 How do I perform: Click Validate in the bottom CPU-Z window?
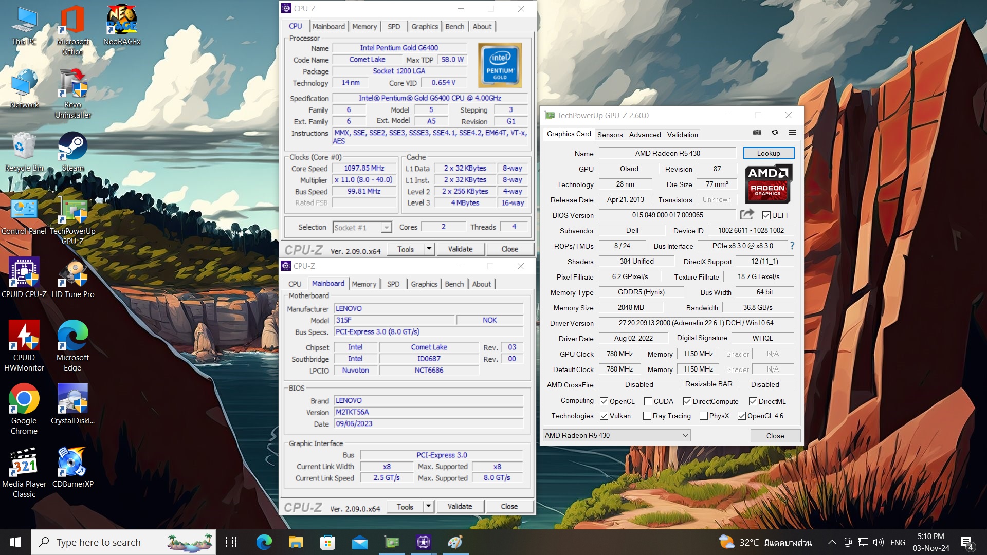click(x=460, y=507)
